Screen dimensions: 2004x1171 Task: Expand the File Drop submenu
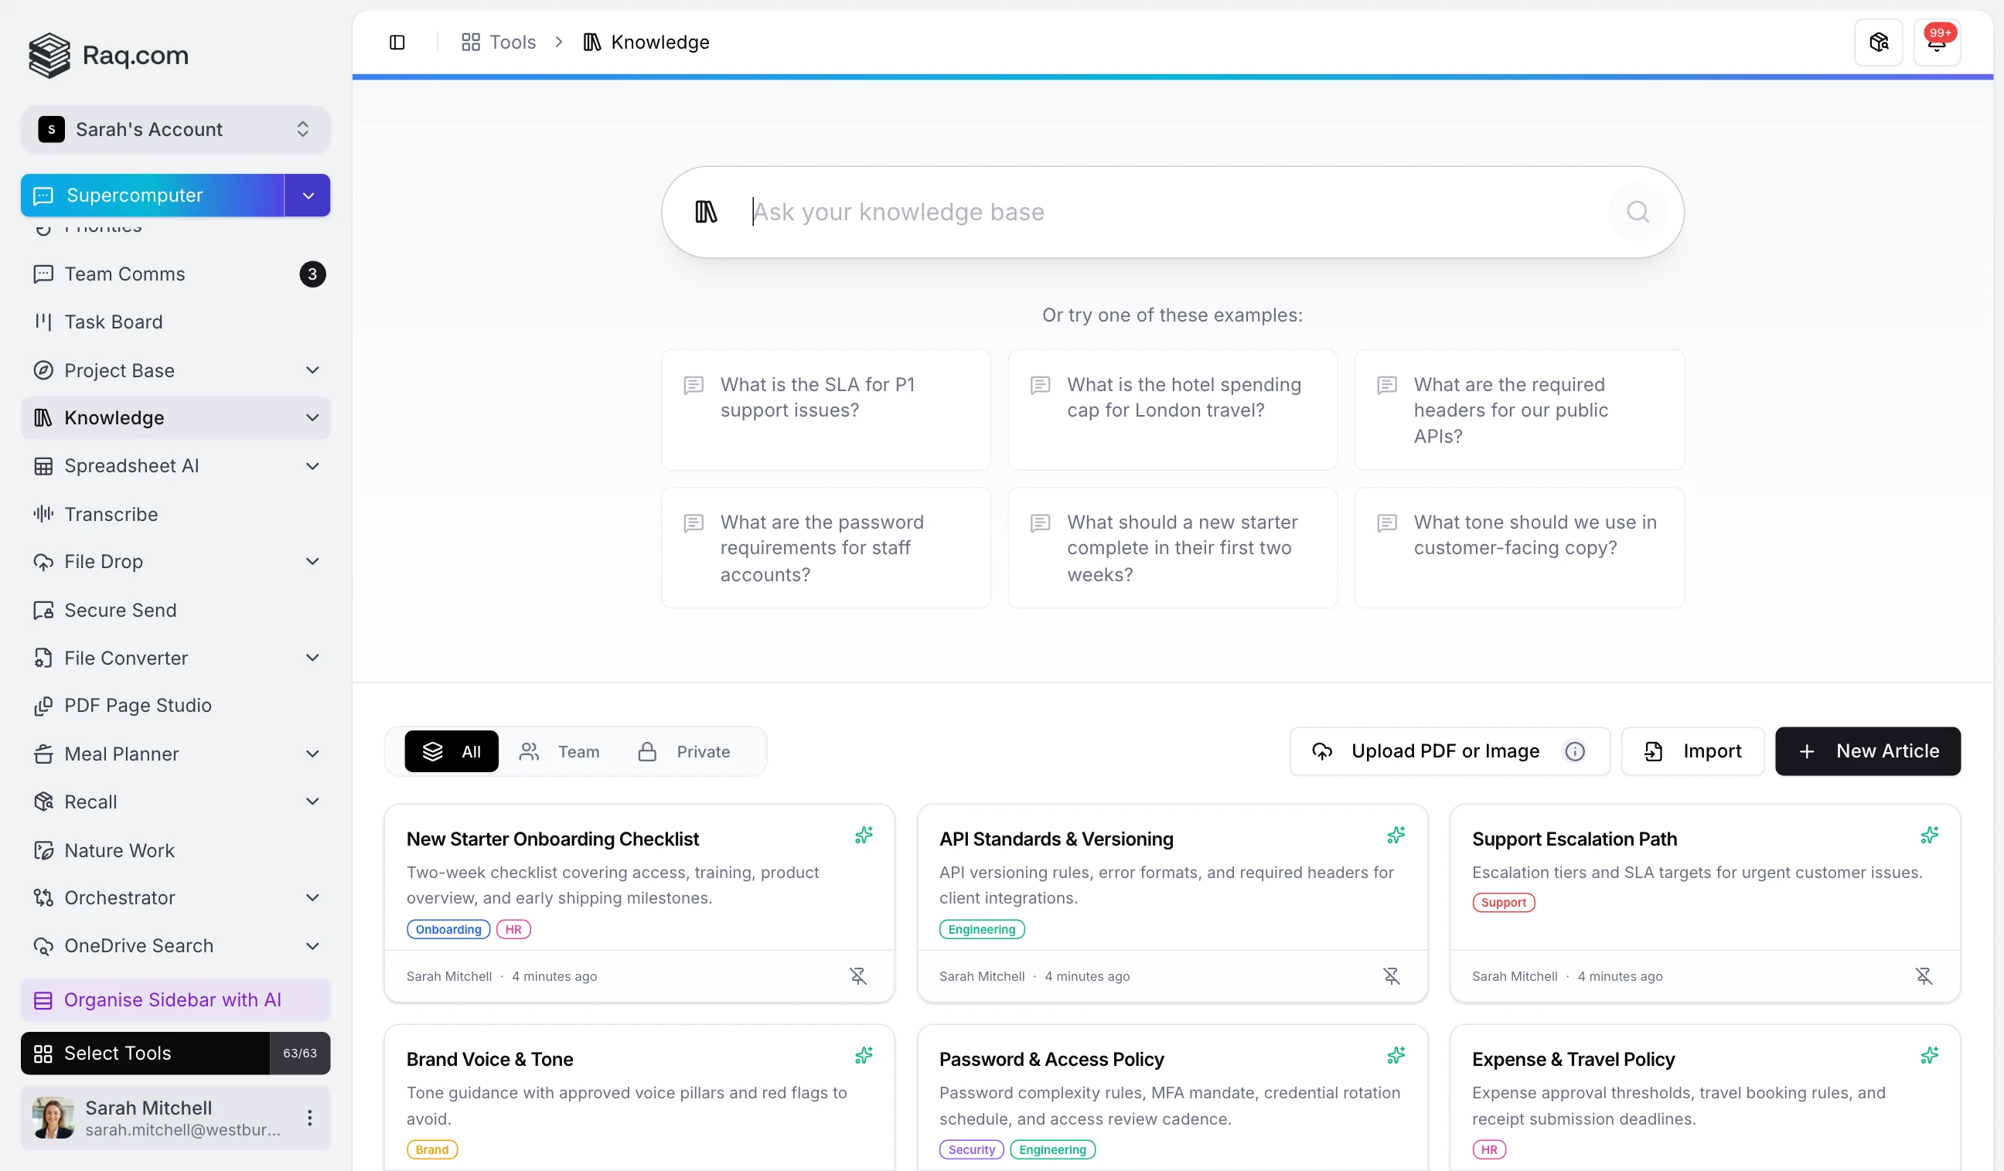click(x=312, y=561)
